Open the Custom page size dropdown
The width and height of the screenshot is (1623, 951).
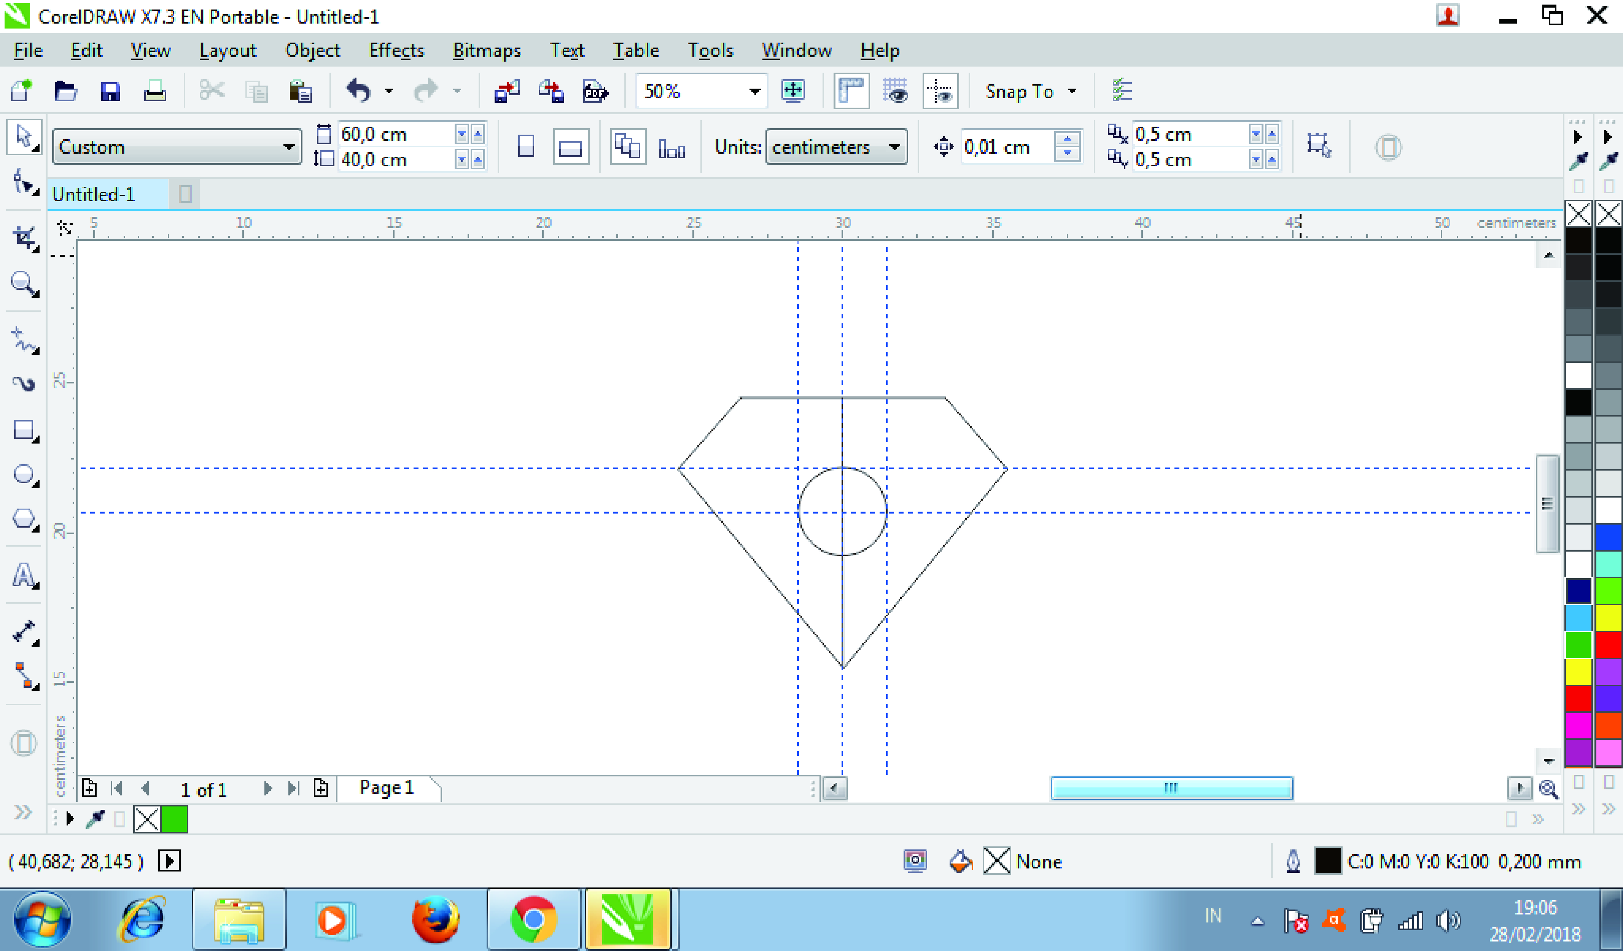(288, 147)
